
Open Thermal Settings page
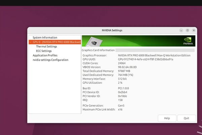(x=46, y=46)
